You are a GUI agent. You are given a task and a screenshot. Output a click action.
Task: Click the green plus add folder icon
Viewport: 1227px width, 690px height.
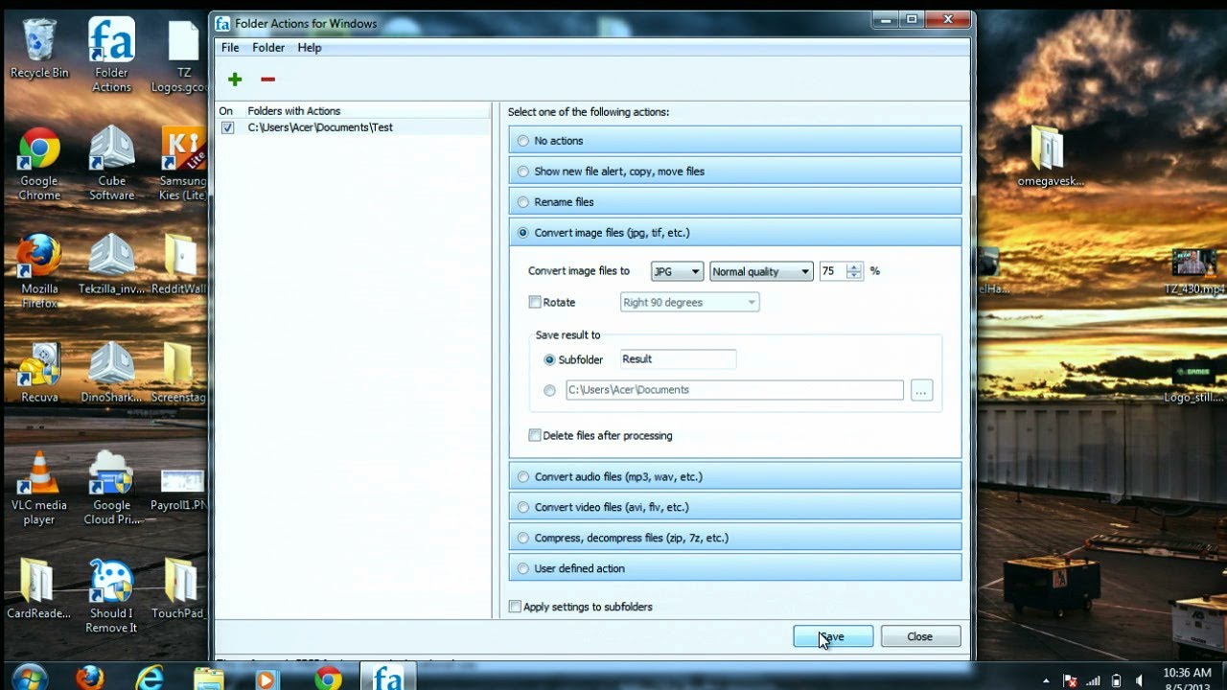pyautogui.click(x=235, y=80)
